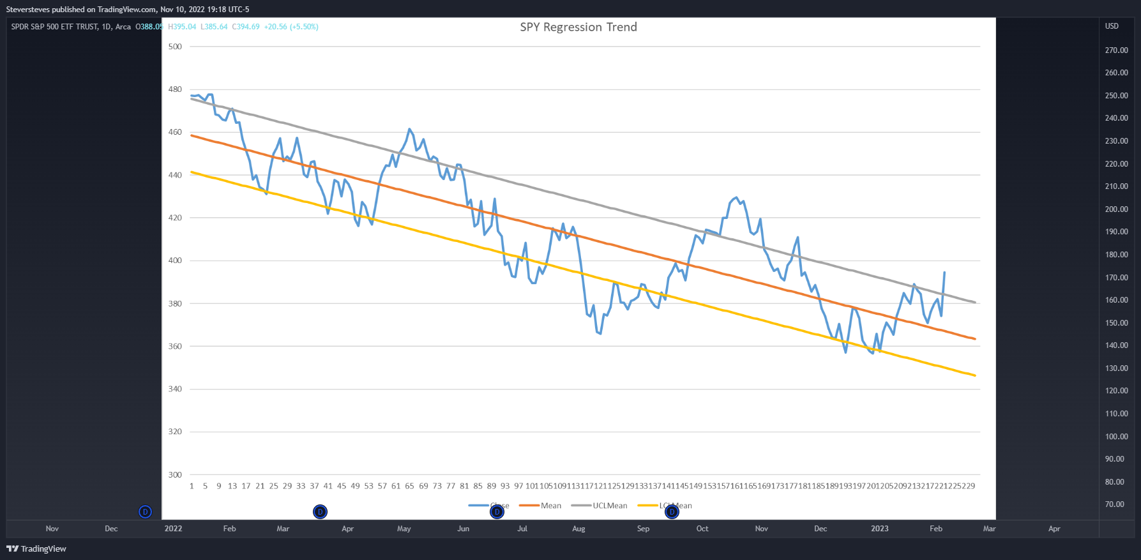Click the LCLMean legend entry
Image resolution: width=1141 pixels, height=560 pixels.
[665, 506]
